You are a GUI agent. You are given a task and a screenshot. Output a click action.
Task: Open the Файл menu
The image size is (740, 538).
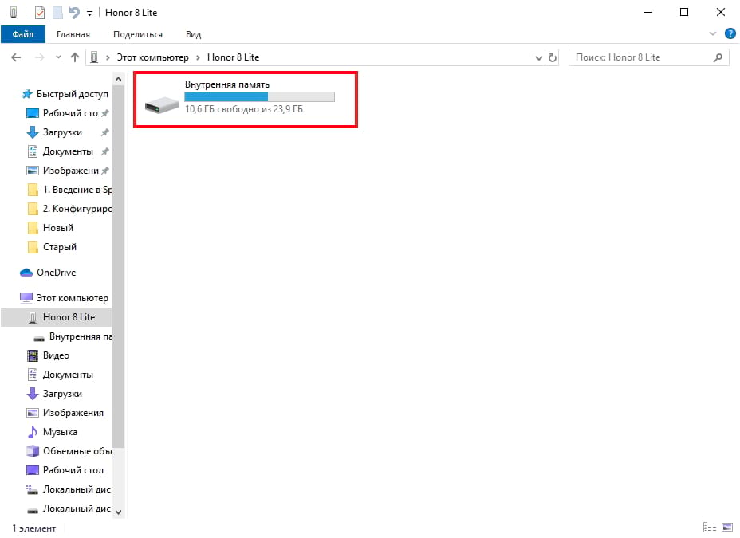(x=22, y=34)
